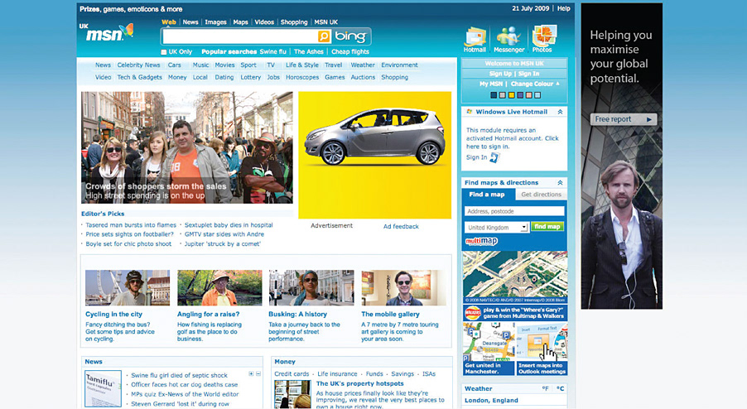This screenshot has width=747, height=409.
Task: Select the Images search tab
Action: 216,22
